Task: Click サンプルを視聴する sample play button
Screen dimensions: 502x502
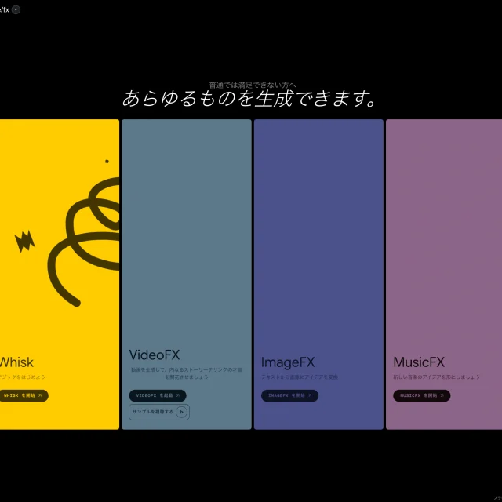Action: point(159,412)
